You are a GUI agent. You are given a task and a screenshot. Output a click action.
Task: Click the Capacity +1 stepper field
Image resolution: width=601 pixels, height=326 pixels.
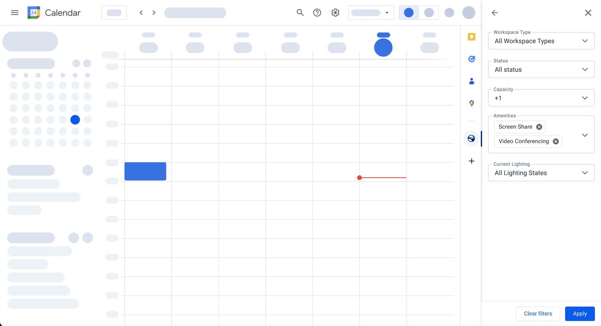541,98
